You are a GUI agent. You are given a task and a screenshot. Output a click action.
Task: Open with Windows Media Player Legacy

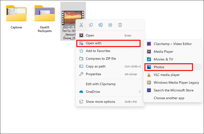point(173,83)
